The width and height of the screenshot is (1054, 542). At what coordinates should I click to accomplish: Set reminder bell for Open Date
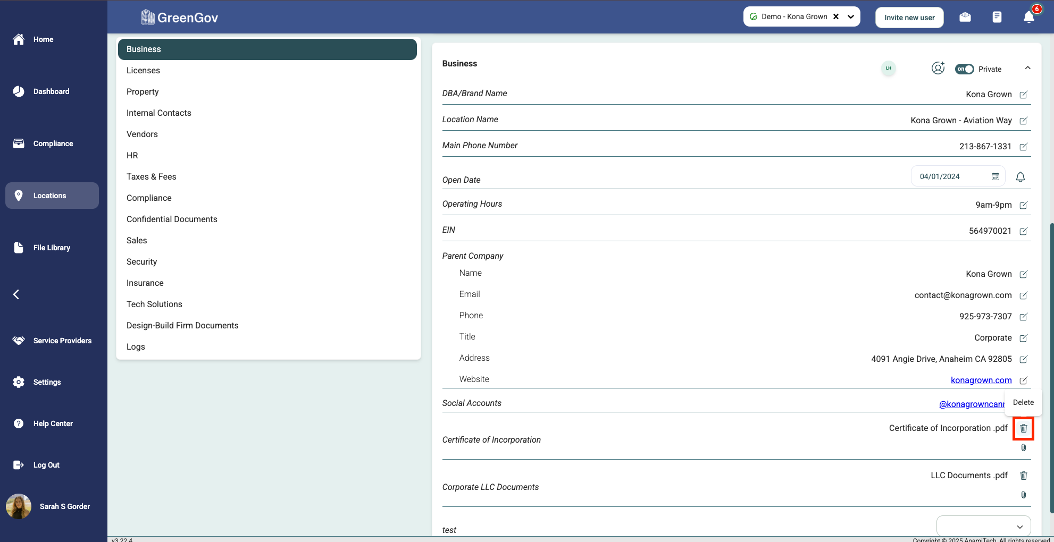click(x=1020, y=177)
